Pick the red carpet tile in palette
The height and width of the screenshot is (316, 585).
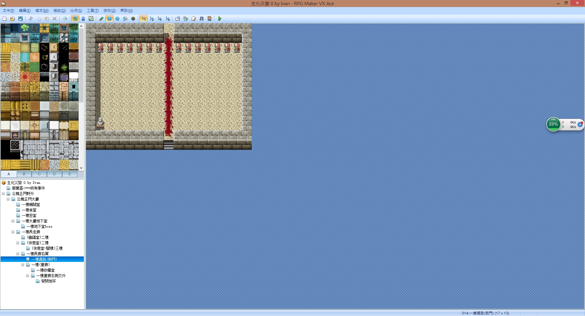tap(25, 77)
